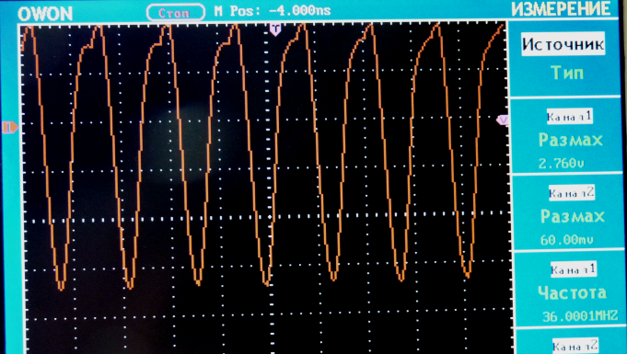The height and width of the screenshot is (354, 627).
Task: Select the Источник menu option
Action: 563,43
